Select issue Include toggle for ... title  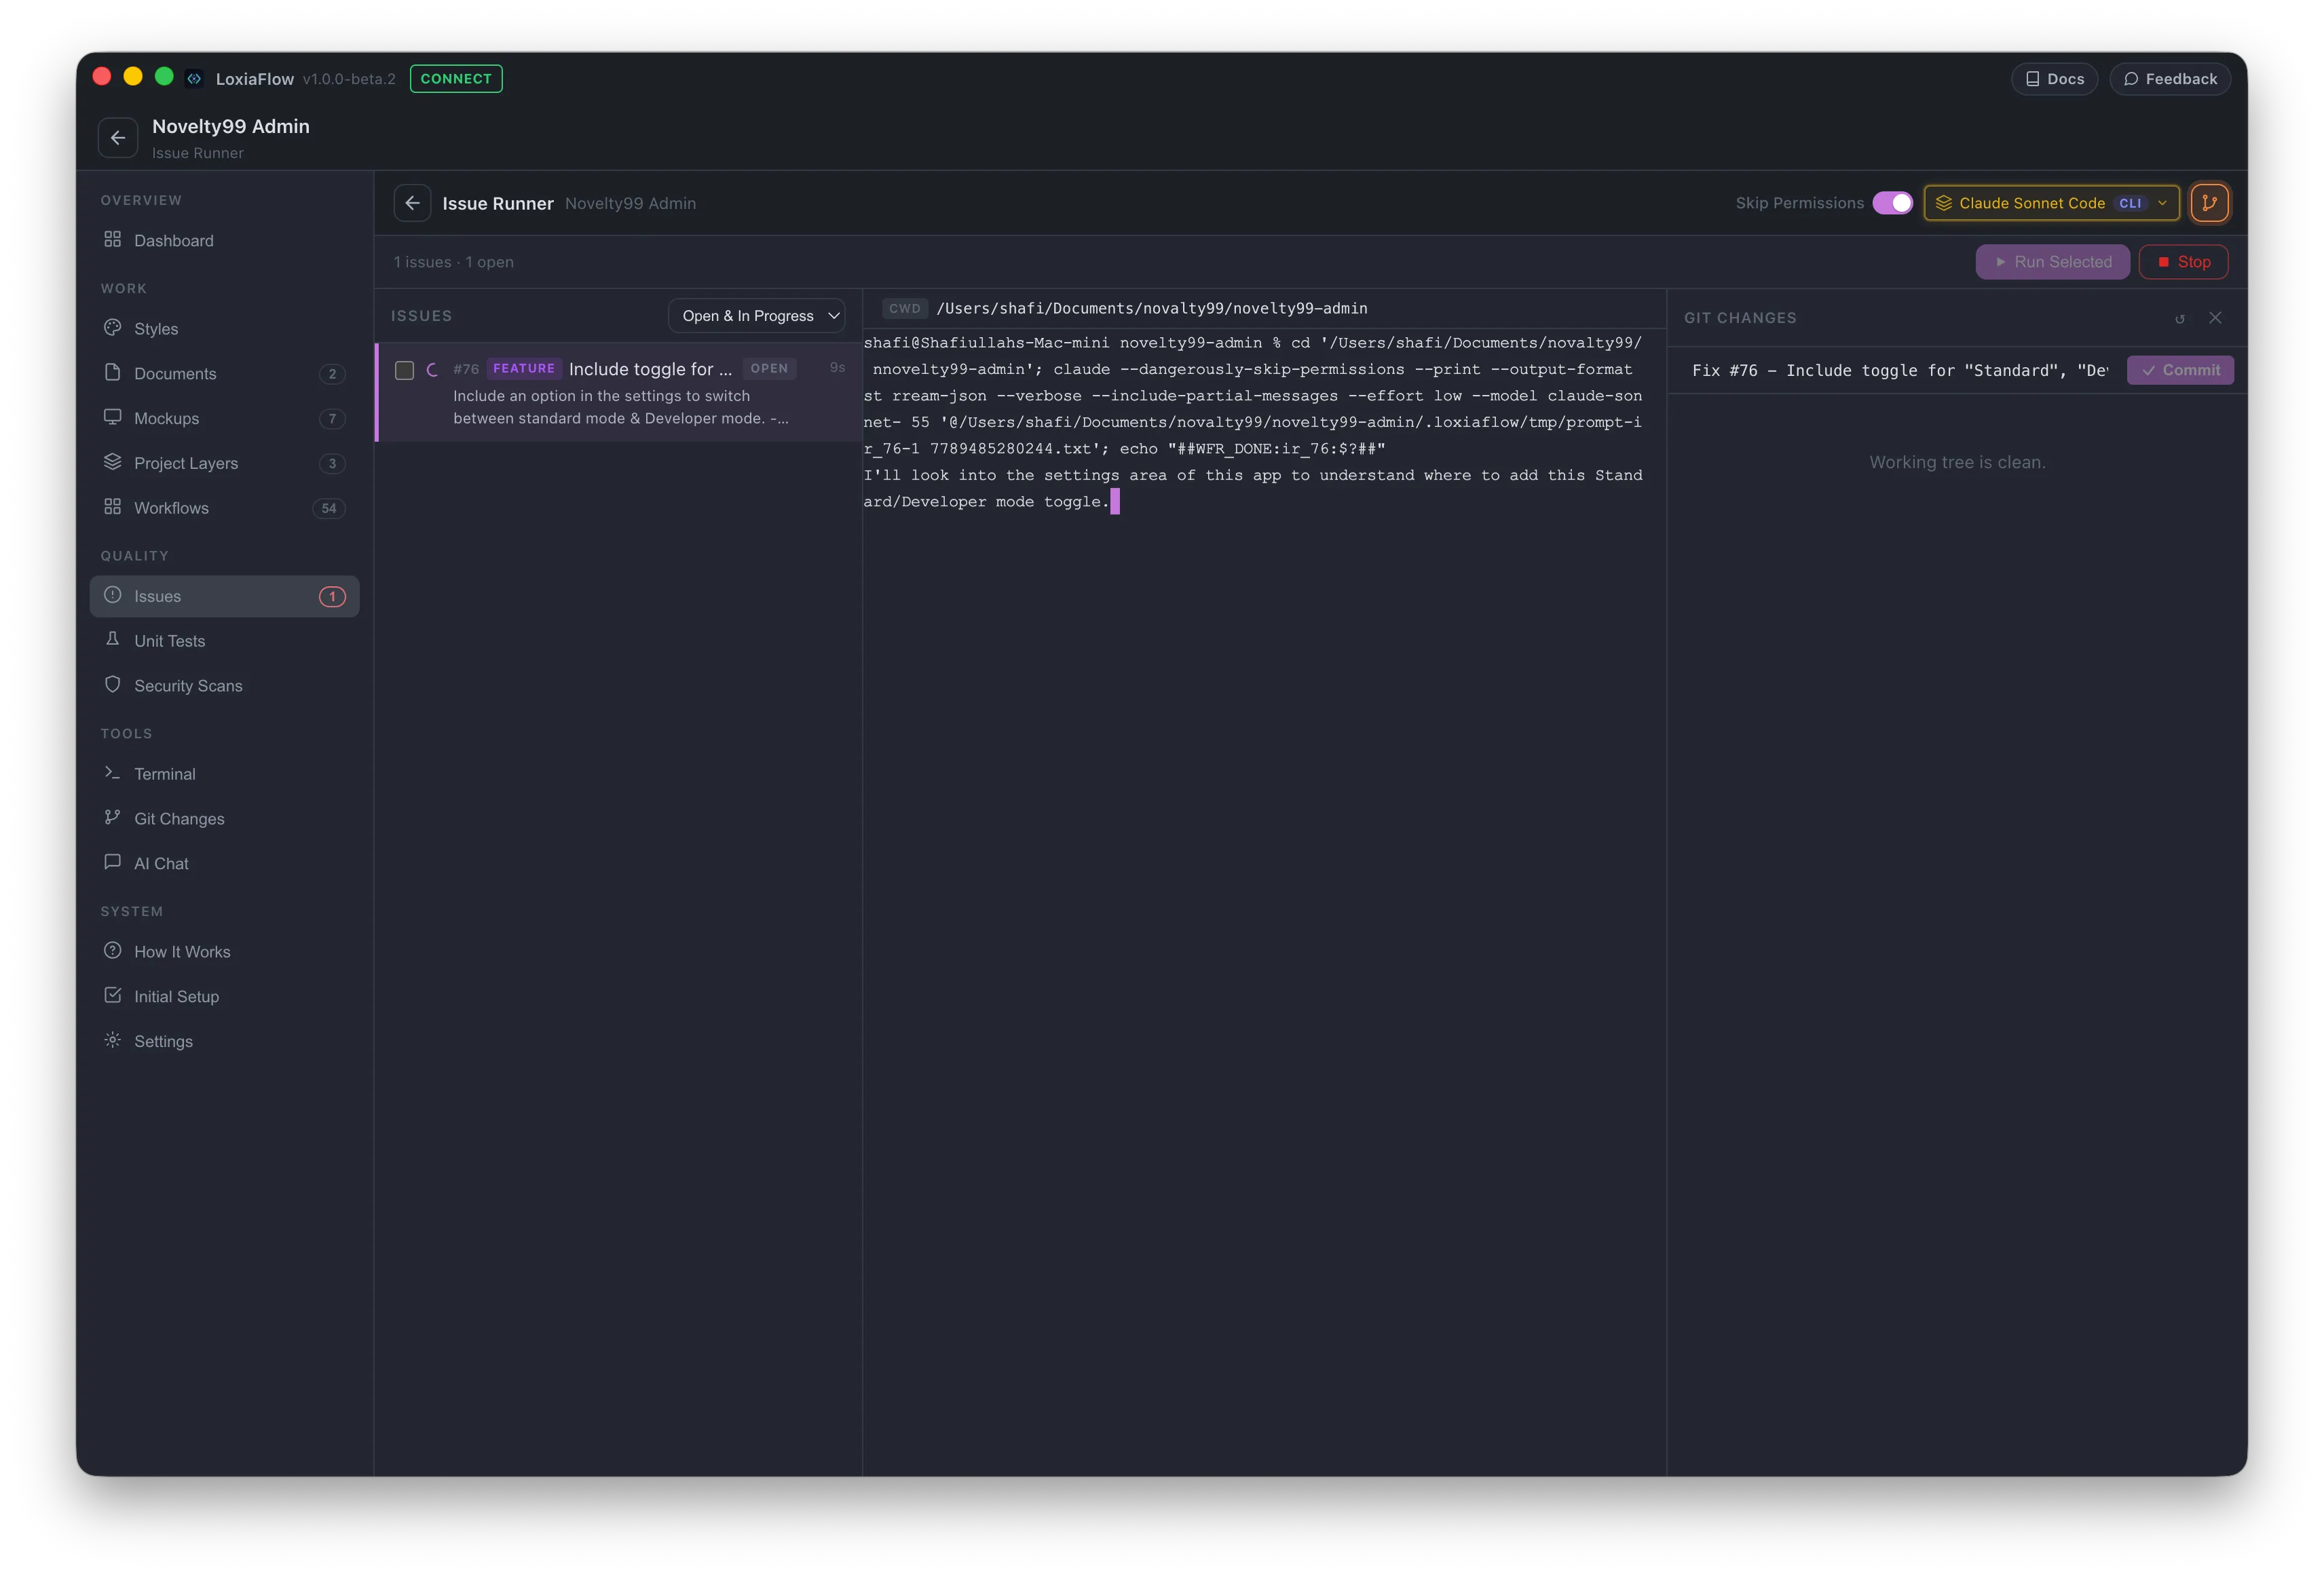(650, 369)
